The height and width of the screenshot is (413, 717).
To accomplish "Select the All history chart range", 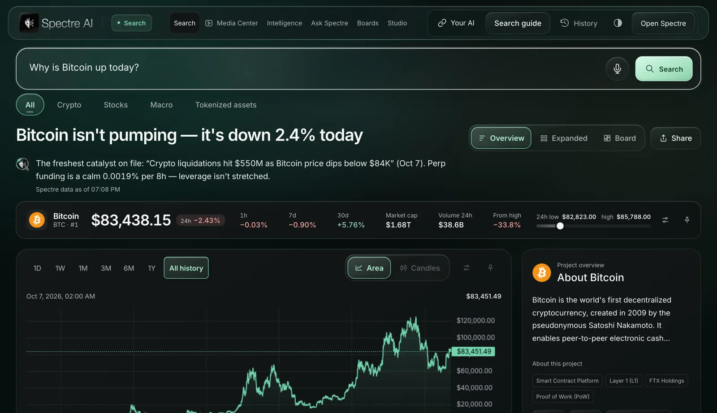I will (186, 268).
